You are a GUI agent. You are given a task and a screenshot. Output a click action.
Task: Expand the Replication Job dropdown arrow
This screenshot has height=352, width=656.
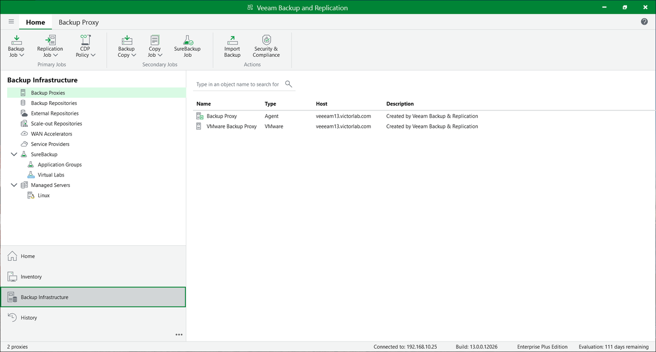pos(56,55)
